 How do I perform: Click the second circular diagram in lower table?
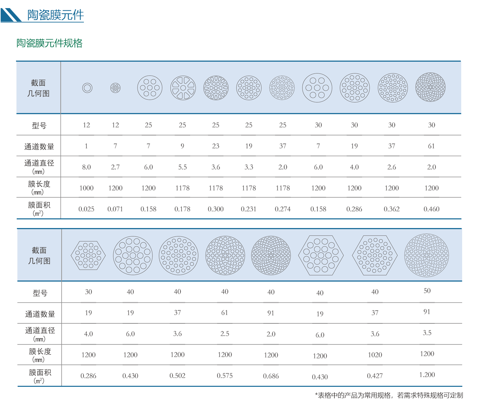(178, 255)
